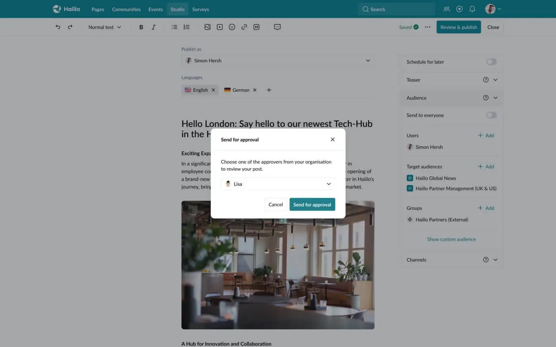
Task: Enable Schedule for later toggle
Action: coord(491,62)
